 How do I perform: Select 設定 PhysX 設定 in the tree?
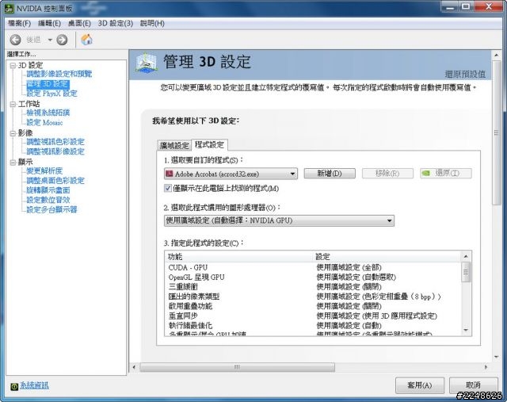[x=51, y=94]
